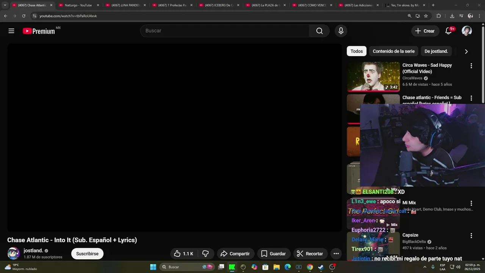Switch to COMO VENCER browser tab
Image resolution: width=485 pixels, height=273 pixels.
click(x=312, y=5)
